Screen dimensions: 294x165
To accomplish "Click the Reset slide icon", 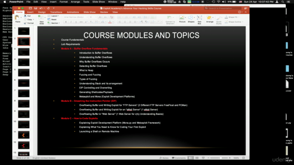I will (49, 19).
